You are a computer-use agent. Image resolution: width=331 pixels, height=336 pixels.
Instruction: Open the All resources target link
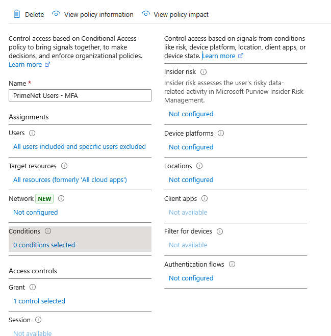70,179
